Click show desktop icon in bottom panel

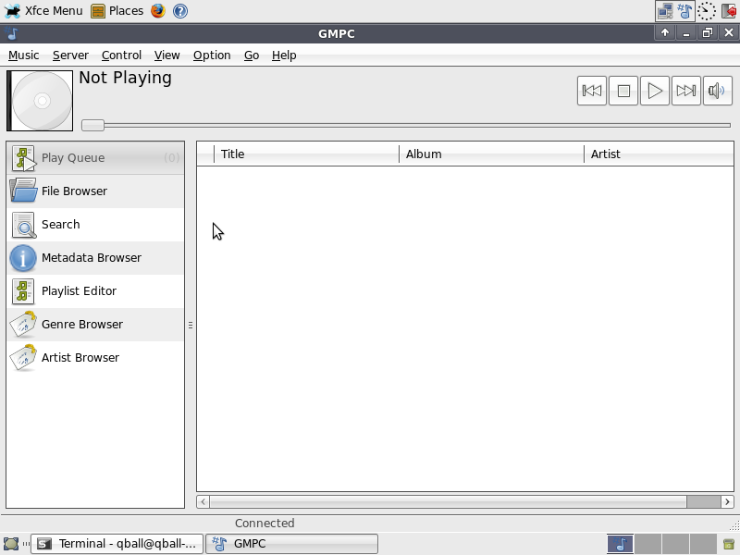pos(11,544)
